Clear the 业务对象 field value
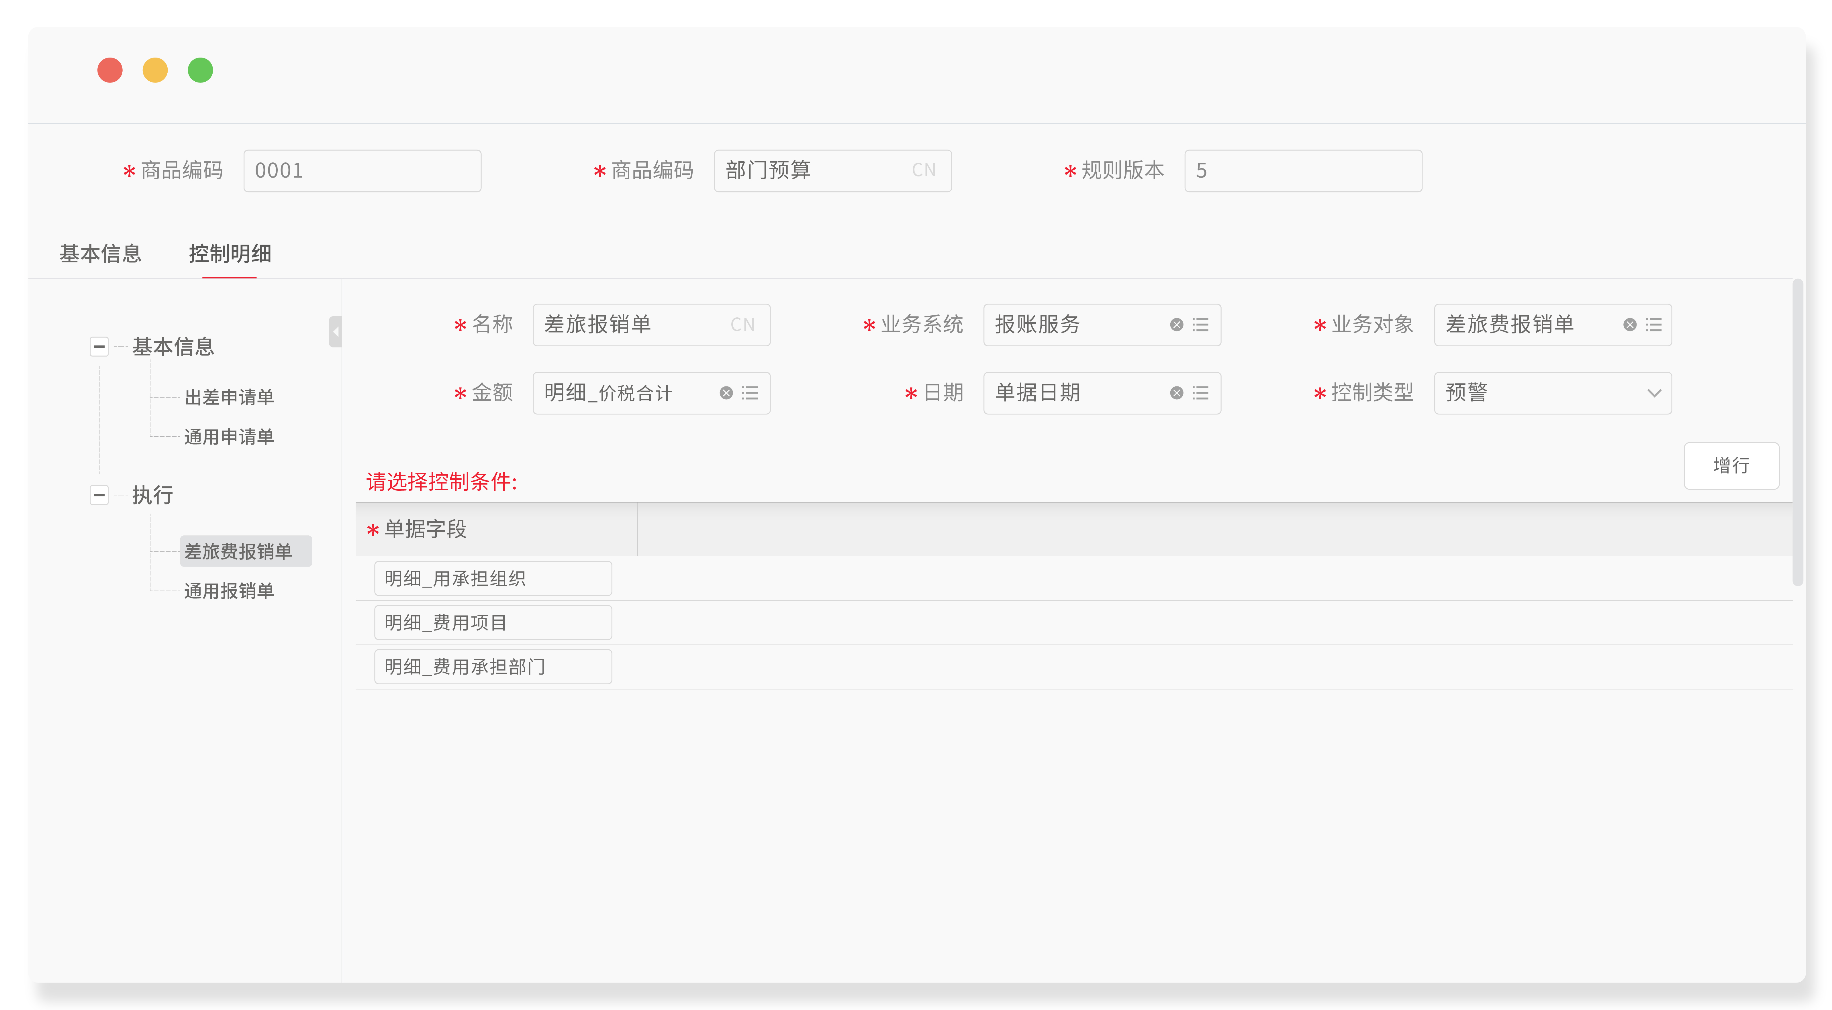The width and height of the screenshot is (1832, 1010). coord(1629,325)
